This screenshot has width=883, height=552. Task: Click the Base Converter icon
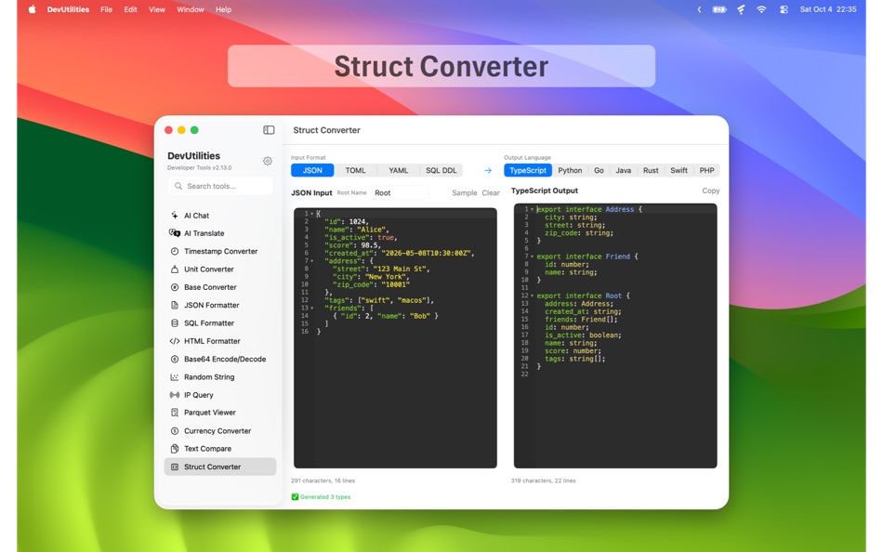pyautogui.click(x=175, y=287)
